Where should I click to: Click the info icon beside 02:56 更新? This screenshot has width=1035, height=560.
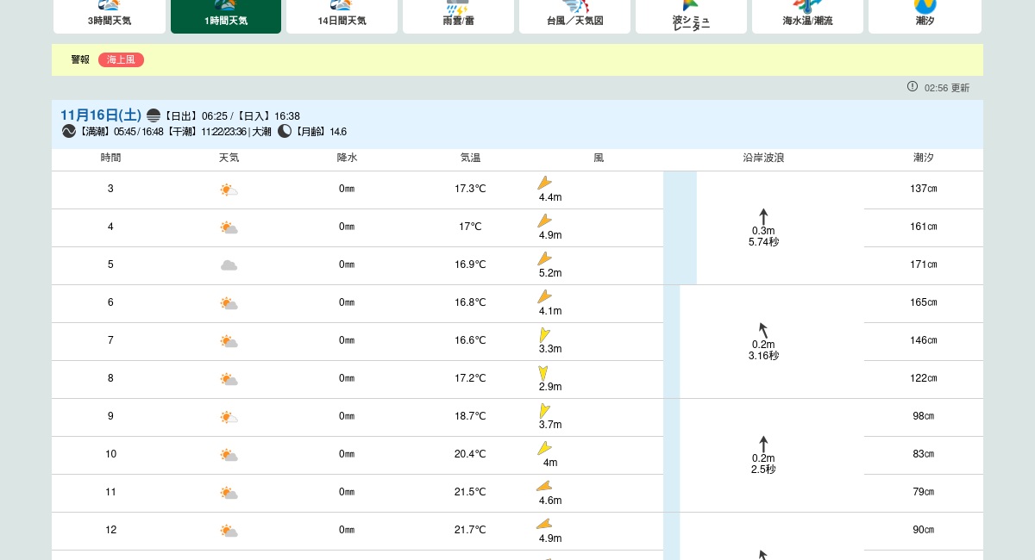[x=913, y=86]
